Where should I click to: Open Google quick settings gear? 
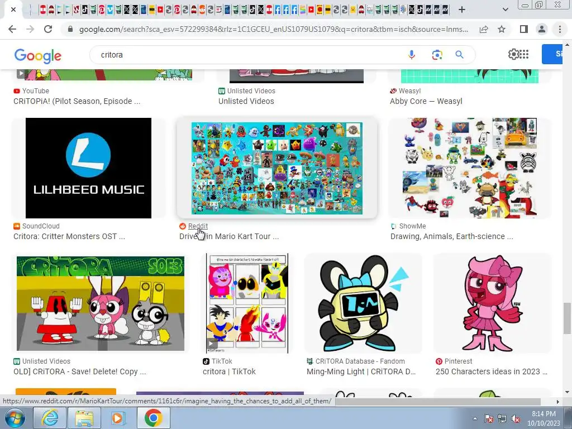(x=513, y=54)
